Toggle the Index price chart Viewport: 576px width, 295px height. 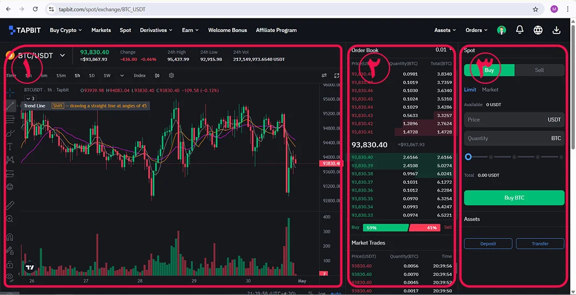tap(140, 75)
